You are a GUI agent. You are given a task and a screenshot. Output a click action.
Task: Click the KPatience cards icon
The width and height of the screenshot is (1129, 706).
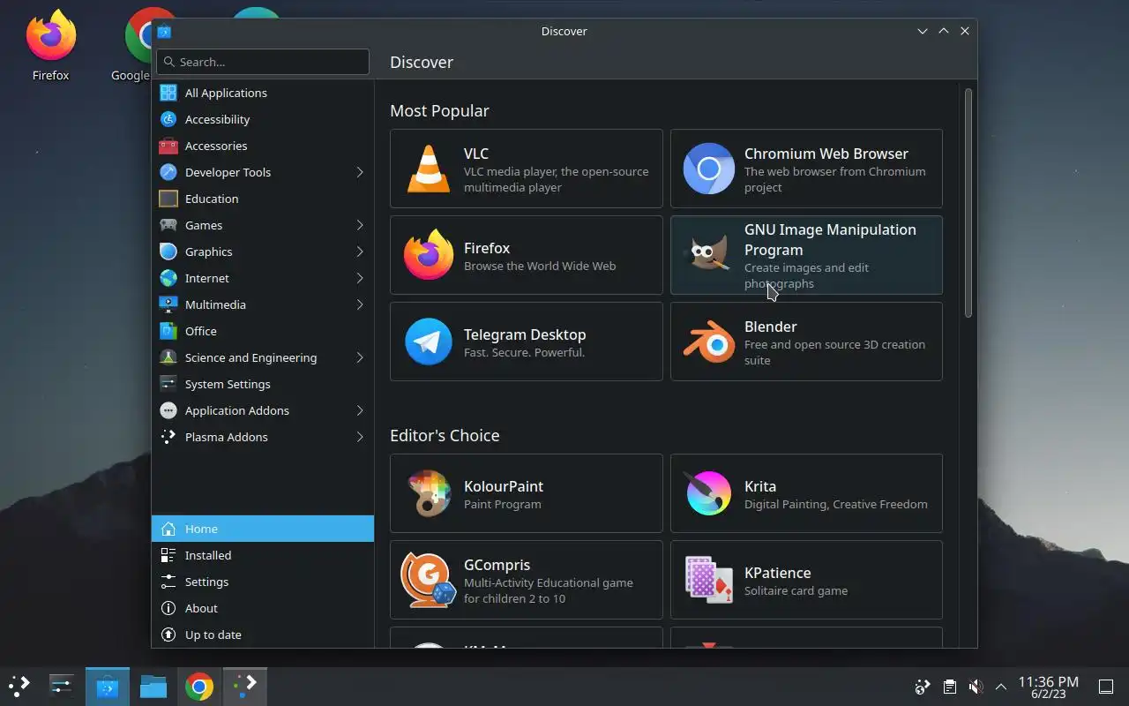pyautogui.click(x=709, y=580)
